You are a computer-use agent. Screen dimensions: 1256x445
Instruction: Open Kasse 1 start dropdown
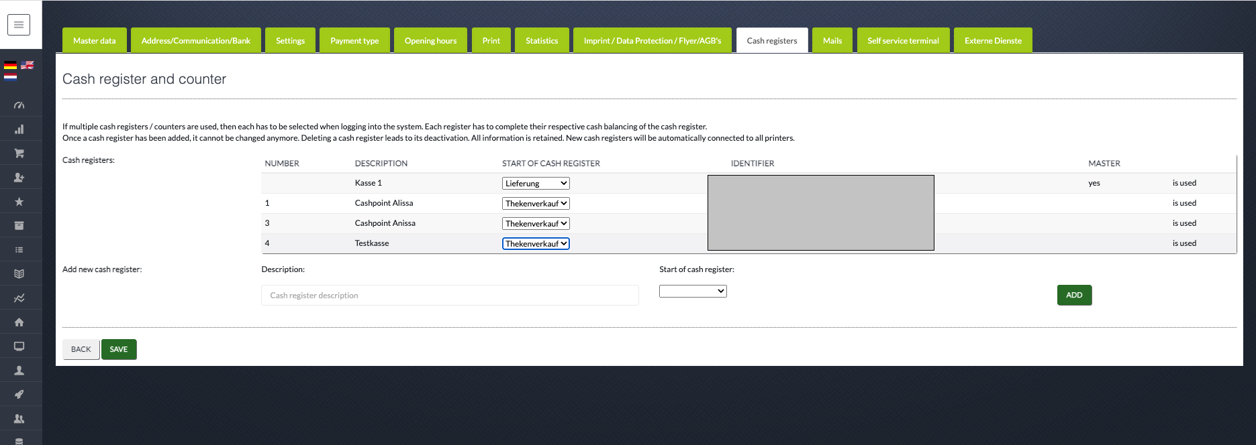[536, 184]
